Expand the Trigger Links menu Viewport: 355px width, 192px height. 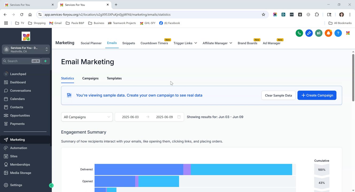[x=185, y=43]
